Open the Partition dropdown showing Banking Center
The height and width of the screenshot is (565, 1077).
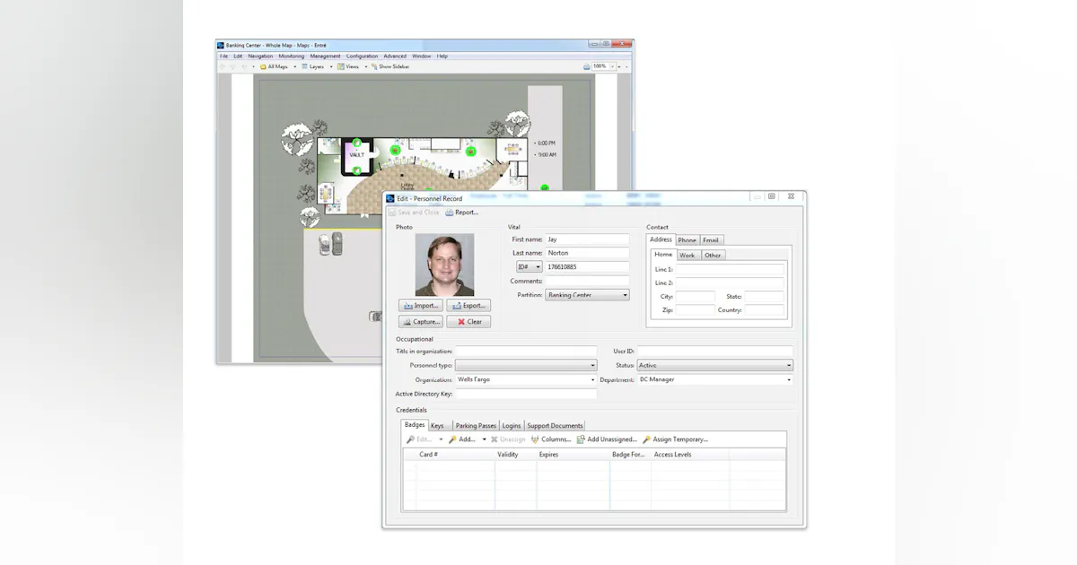click(x=587, y=295)
